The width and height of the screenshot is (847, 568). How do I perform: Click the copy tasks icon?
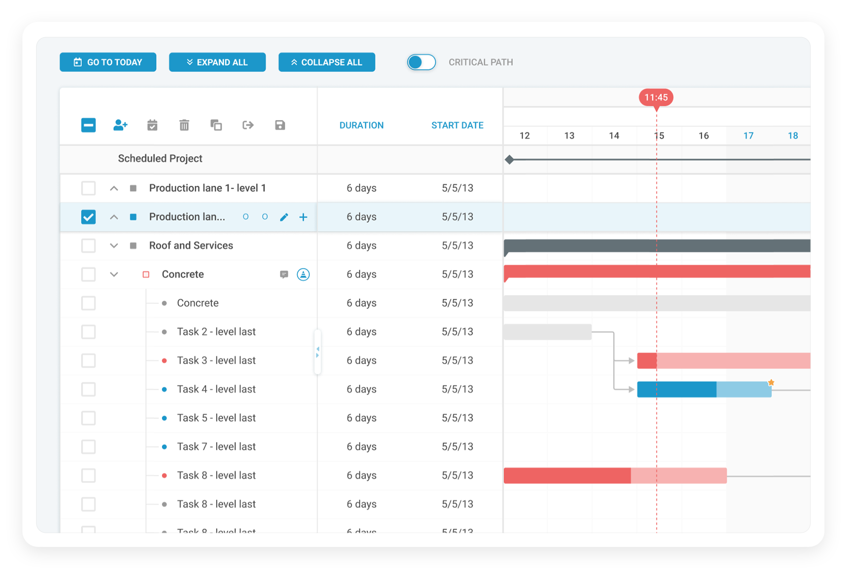[216, 125]
